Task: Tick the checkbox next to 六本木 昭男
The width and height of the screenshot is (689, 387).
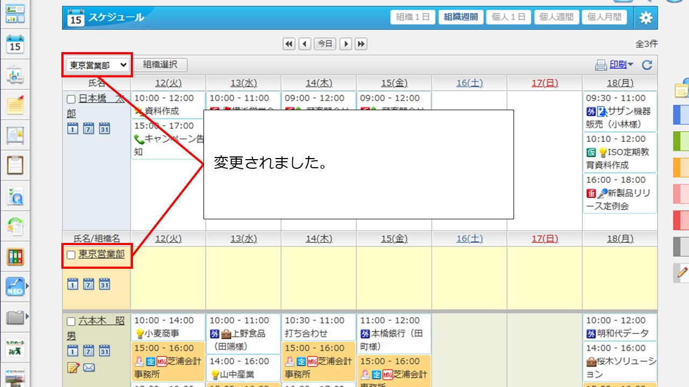Action: pyautogui.click(x=71, y=322)
